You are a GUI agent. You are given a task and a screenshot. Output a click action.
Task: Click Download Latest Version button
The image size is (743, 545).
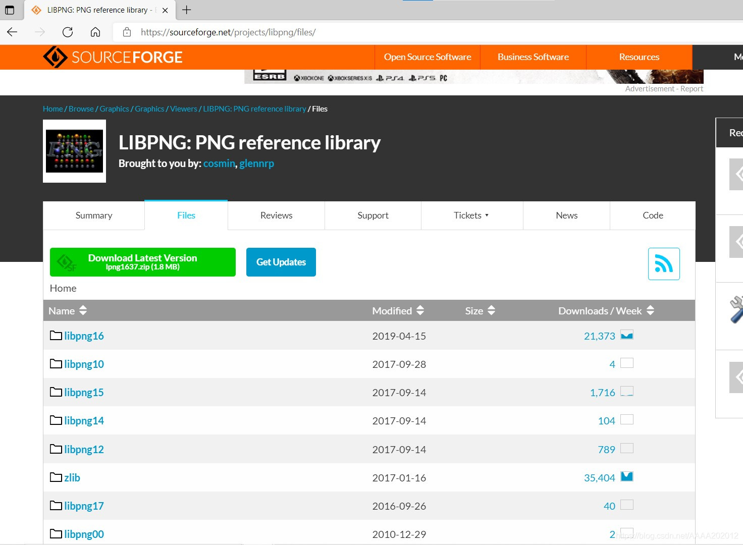(143, 262)
